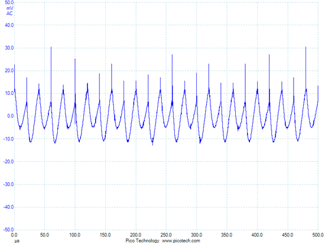Screen dimensions: 325x243
Task: Select the 350.0 time axis label
Action: pos(226,235)
